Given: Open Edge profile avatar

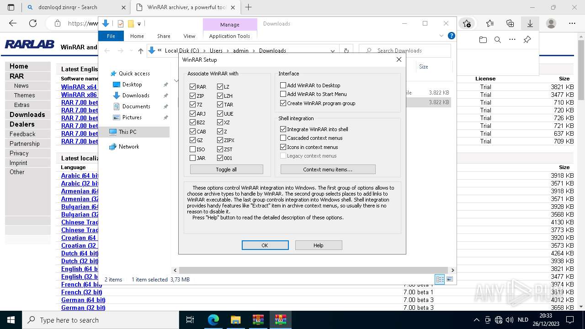Looking at the screenshot, I should pos(551,23).
